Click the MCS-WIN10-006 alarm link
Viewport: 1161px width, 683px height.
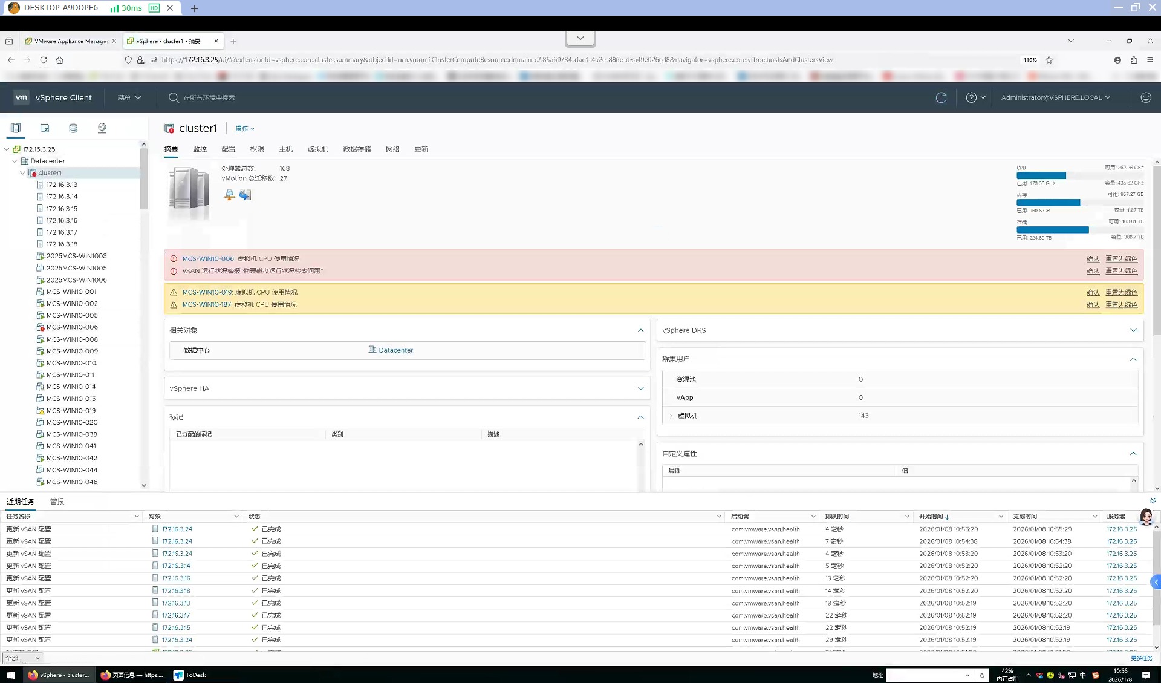coord(208,258)
